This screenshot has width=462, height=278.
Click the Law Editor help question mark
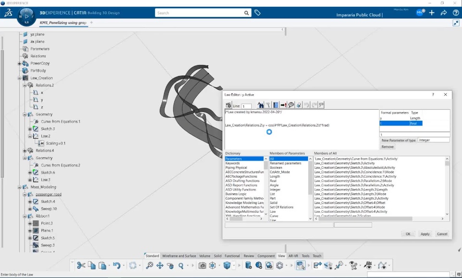tap(433, 95)
